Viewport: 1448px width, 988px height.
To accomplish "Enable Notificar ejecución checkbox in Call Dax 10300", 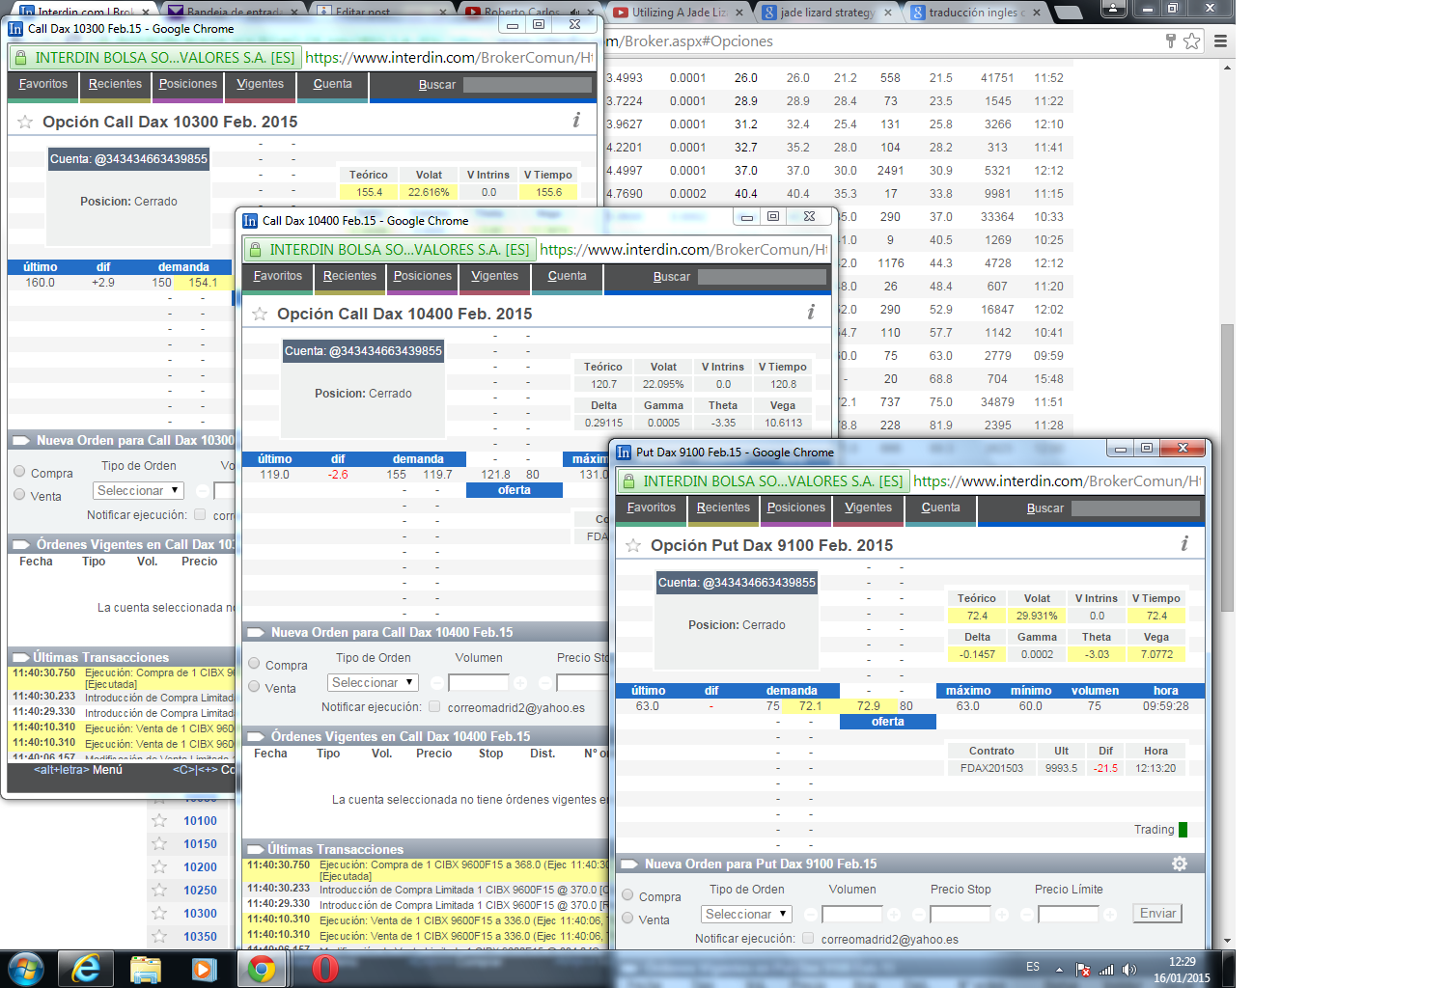I will click(x=200, y=514).
